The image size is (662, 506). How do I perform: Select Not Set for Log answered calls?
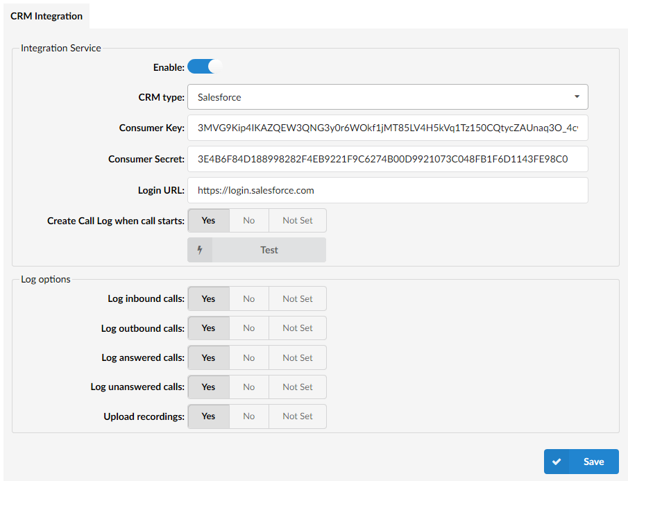pos(297,358)
